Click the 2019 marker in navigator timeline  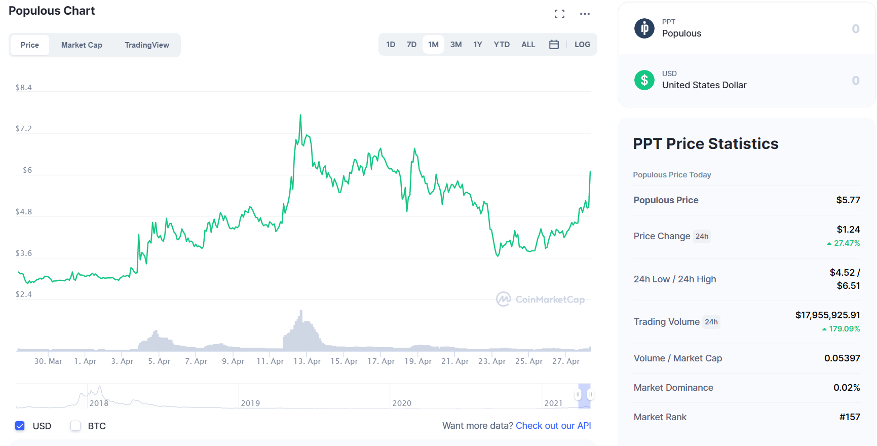250,403
